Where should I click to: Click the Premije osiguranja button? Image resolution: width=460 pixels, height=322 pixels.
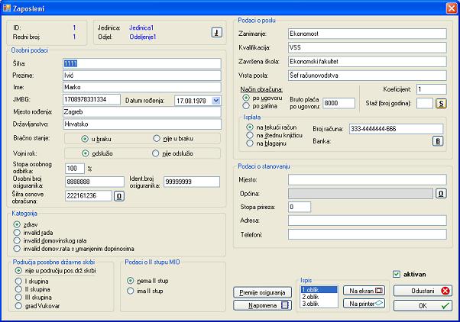[263, 291]
